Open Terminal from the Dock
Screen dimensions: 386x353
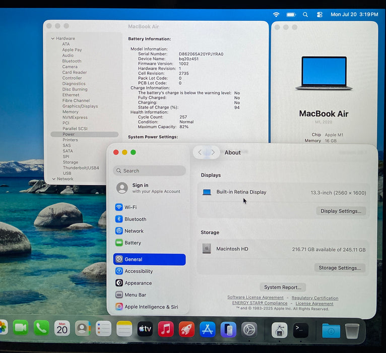[300, 330]
